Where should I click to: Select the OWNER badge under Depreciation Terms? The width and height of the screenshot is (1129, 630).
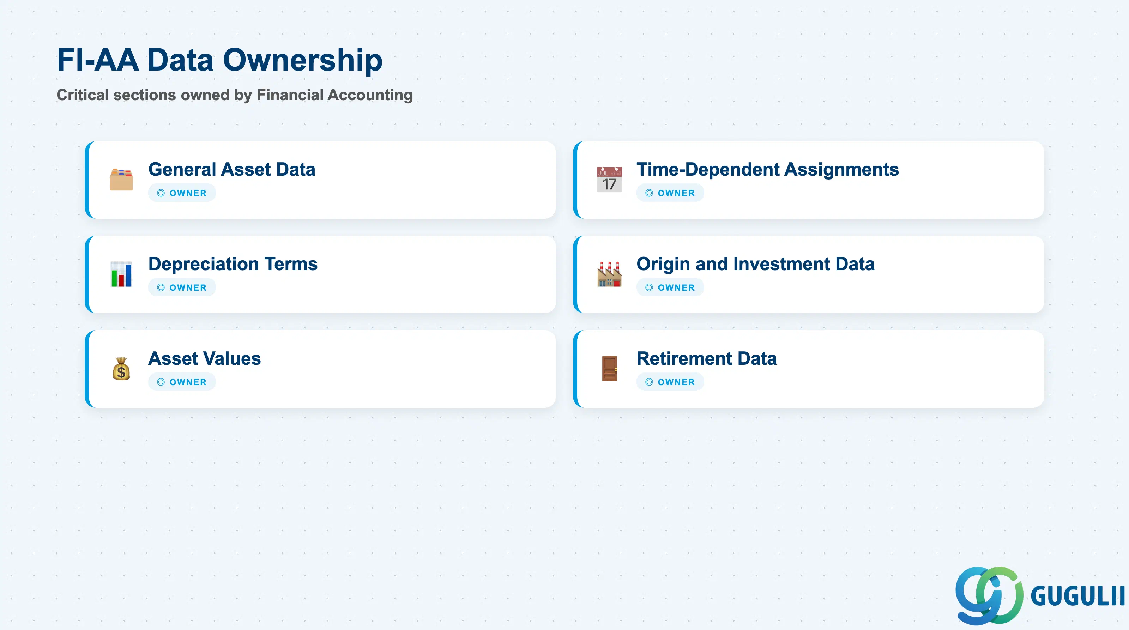tap(182, 288)
